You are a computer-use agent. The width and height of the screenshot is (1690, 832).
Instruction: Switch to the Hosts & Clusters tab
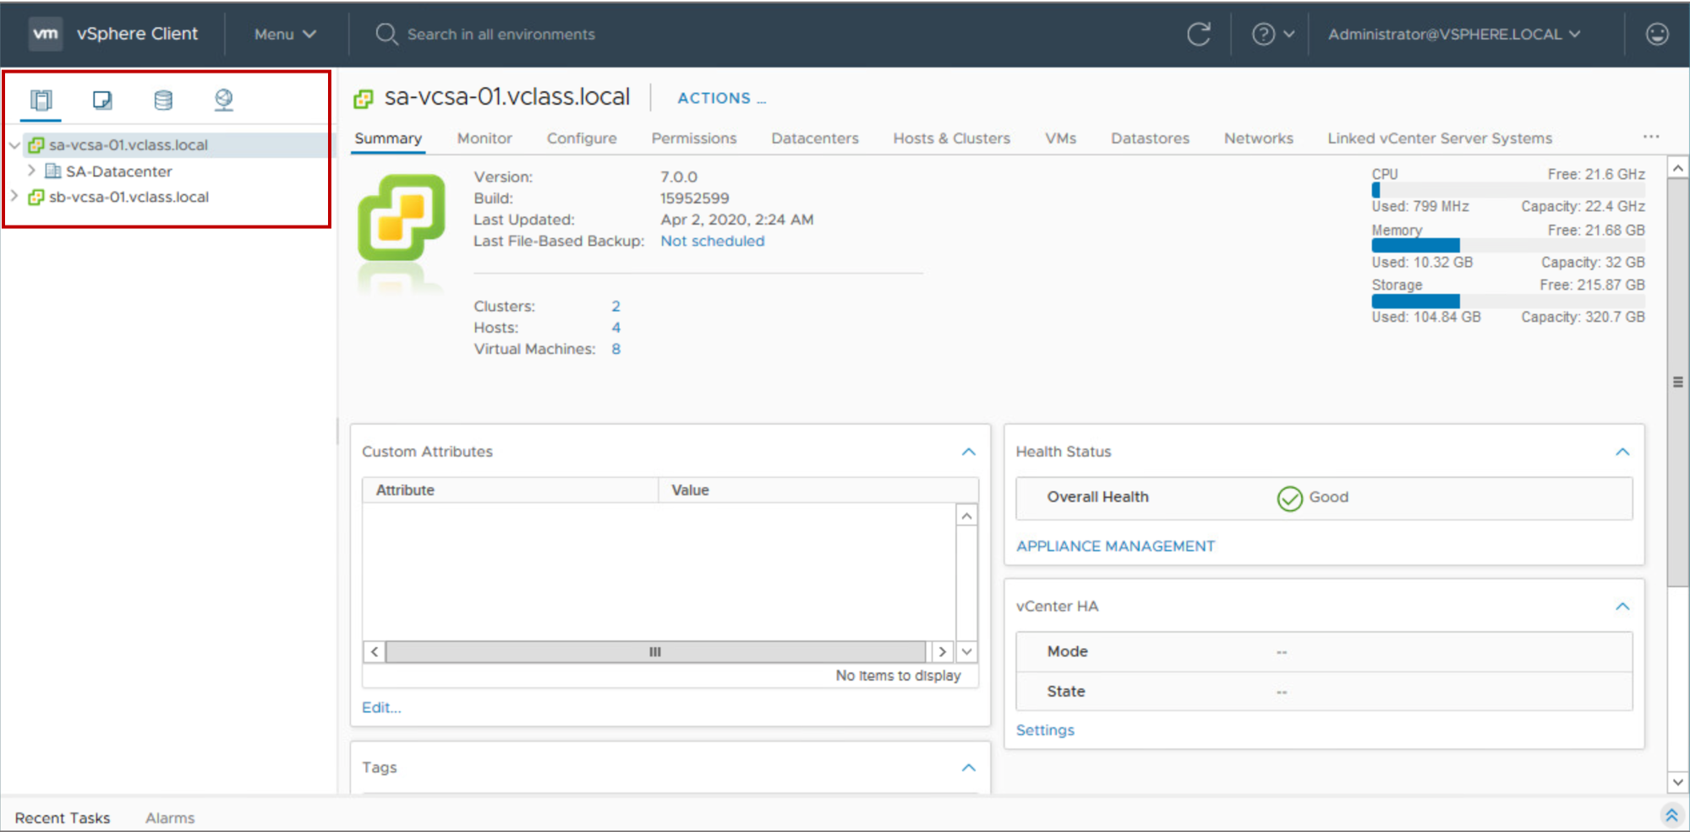click(x=952, y=139)
